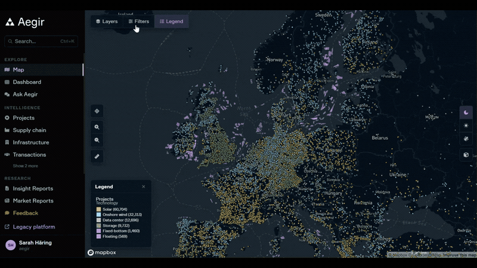
Task: Select the ruler measure tool
Action: click(x=97, y=157)
